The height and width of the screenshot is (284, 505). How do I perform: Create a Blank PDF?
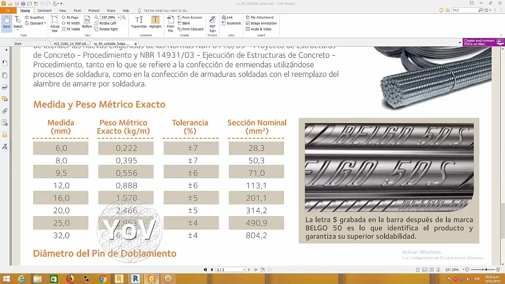[x=183, y=23]
